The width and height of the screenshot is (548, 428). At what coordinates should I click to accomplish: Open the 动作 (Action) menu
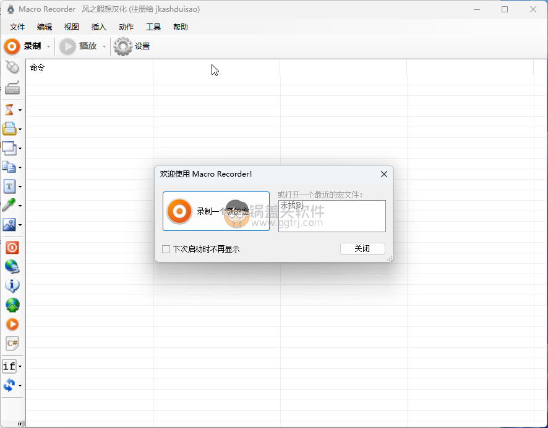coord(126,27)
